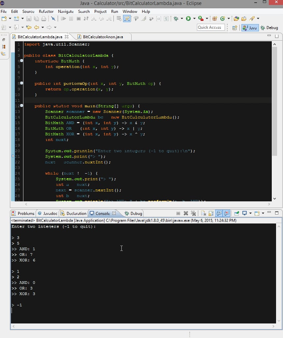283x338 pixels.
Task: Click the Open Perspective icon
Action: tap(235, 28)
